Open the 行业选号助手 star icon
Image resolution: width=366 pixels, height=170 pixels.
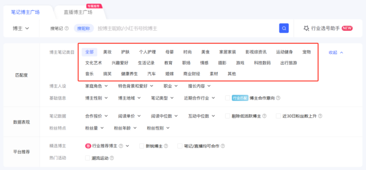pos(306,28)
